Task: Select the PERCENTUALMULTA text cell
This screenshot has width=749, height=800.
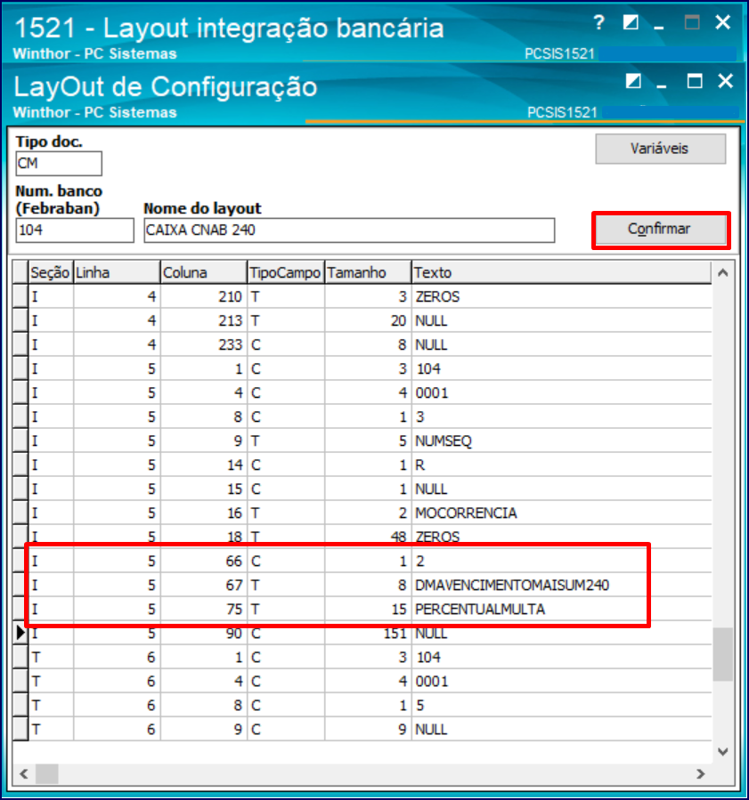Action: [562, 610]
